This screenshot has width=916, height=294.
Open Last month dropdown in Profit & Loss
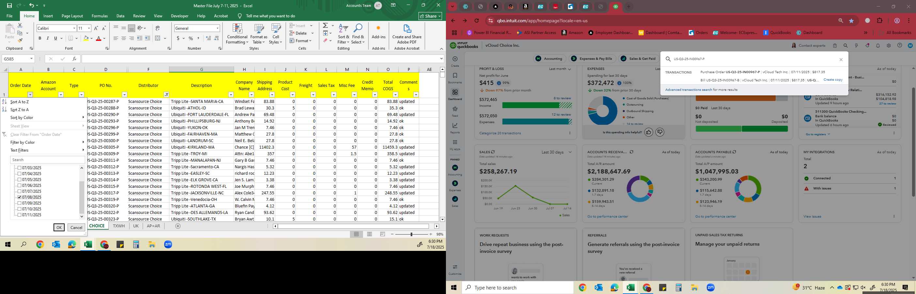(560, 69)
